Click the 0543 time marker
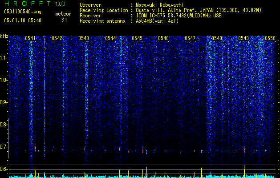Viewport: 280px width, 178px height. coord(84,38)
